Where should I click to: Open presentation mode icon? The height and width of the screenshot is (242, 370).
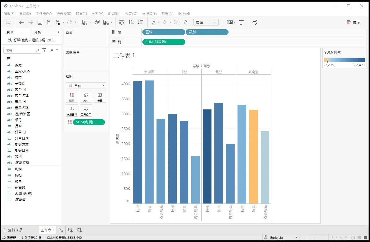point(241,22)
